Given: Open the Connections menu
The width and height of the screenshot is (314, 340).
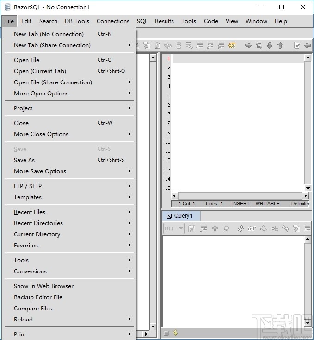Looking at the screenshot, I should 113,21.
